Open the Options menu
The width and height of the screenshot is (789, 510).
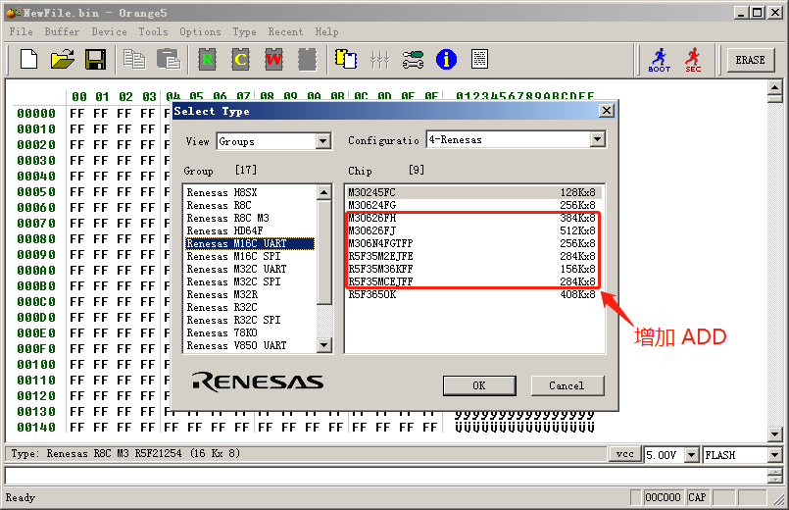tap(200, 31)
